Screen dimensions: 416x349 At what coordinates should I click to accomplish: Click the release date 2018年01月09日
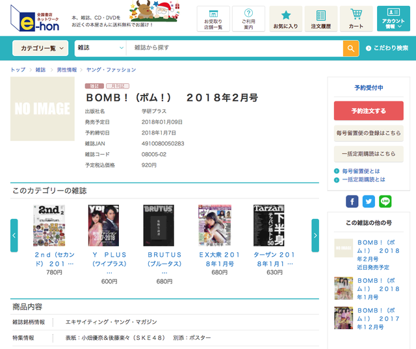click(162, 122)
